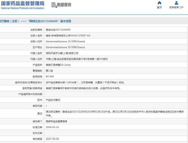The height and width of the screenshot is (143, 188).
Task: Click the 产品名称 row label
Action: tap(37, 65)
